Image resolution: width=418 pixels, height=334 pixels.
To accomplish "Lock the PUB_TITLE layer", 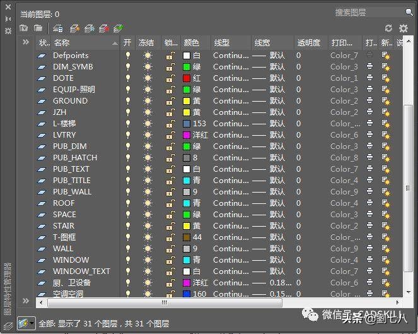I will [171, 181].
